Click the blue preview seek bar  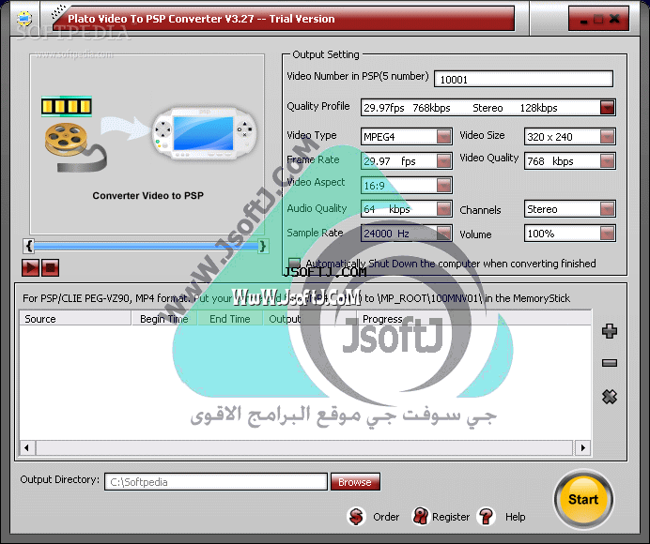(x=146, y=247)
